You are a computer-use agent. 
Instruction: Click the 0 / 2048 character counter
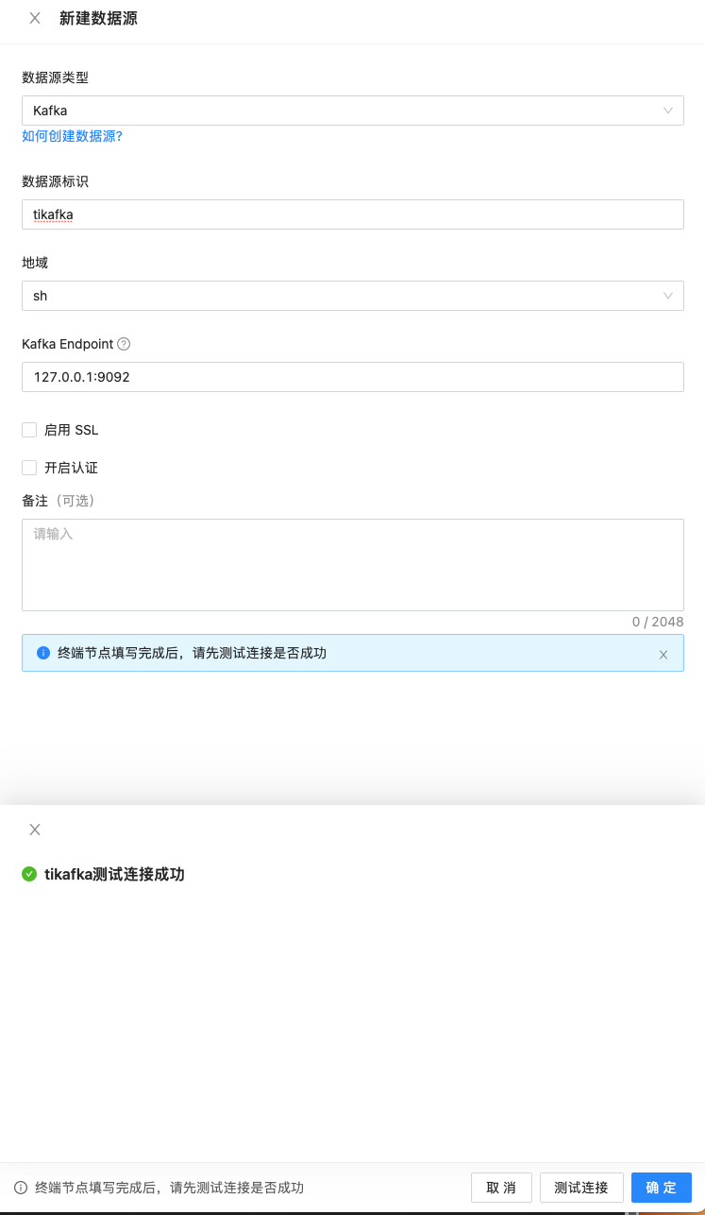(658, 622)
